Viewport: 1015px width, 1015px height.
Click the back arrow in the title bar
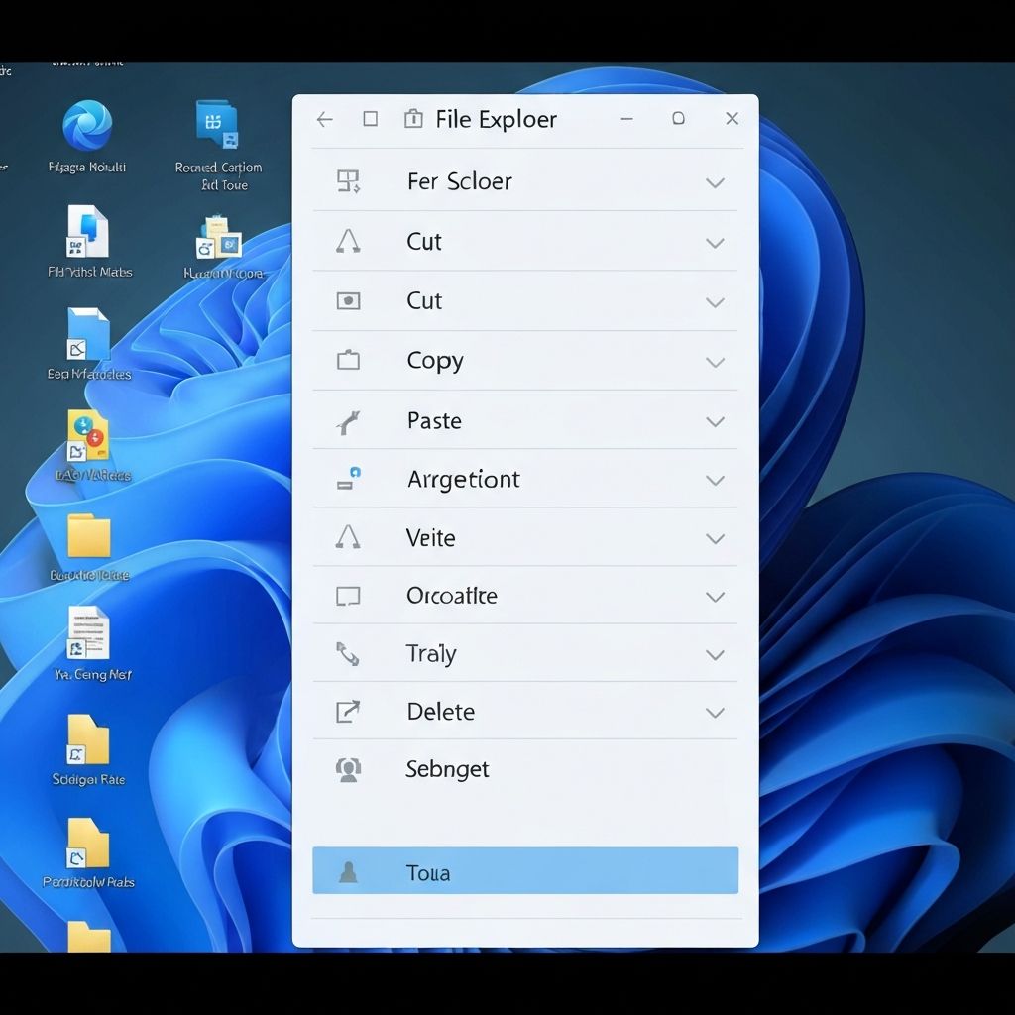(324, 118)
